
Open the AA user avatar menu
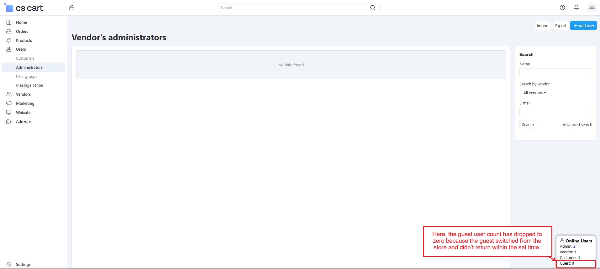592,8
